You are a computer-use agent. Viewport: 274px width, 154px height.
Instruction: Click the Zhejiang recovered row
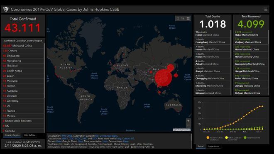[x=251, y=41]
